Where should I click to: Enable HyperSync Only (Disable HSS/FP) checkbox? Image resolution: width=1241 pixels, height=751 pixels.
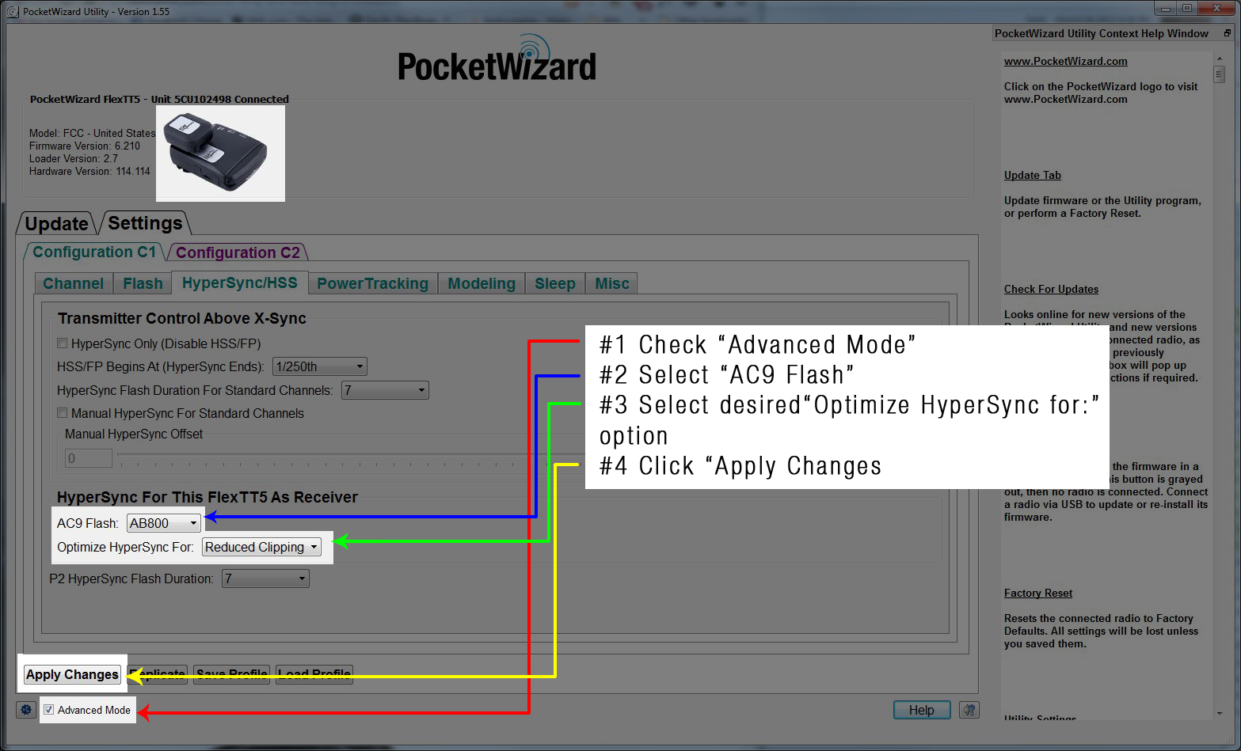(x=62, y=343)
